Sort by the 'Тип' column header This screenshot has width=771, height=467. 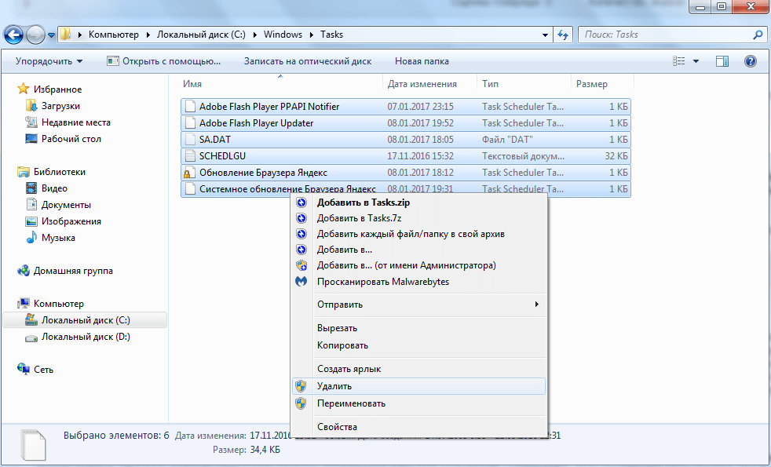[523, 84]
